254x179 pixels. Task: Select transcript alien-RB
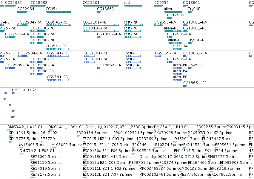click(175, 43)
